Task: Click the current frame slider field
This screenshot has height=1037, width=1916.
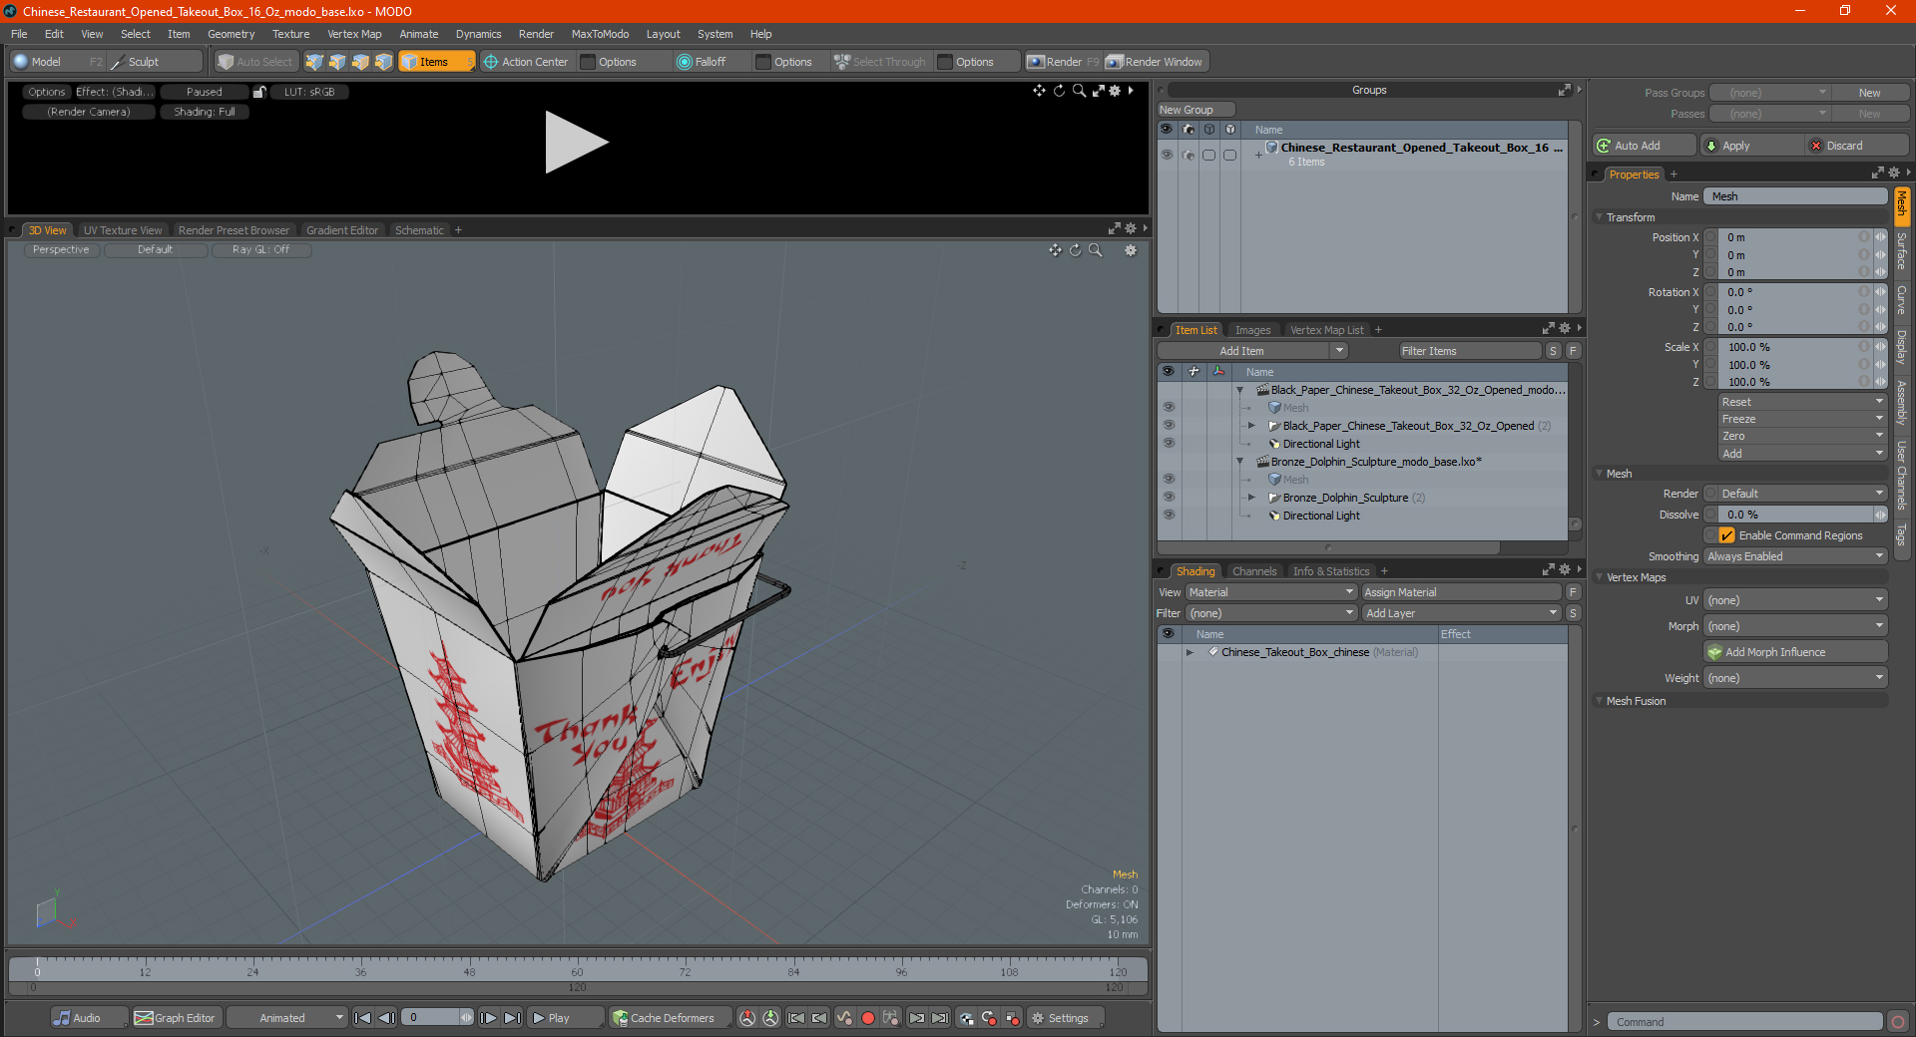Action: pyautogui.click(x=437, y=1018)
